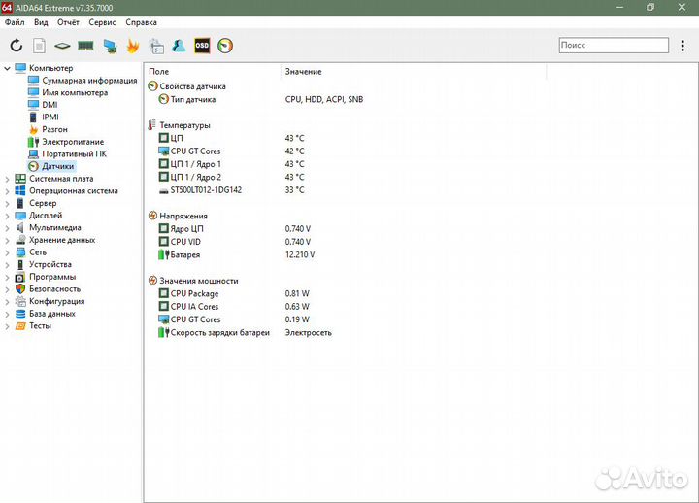Expand the Хранение данных node
The height and width of the screenshot is (503, 699).
pyautogui.click(x=7, y=241)
